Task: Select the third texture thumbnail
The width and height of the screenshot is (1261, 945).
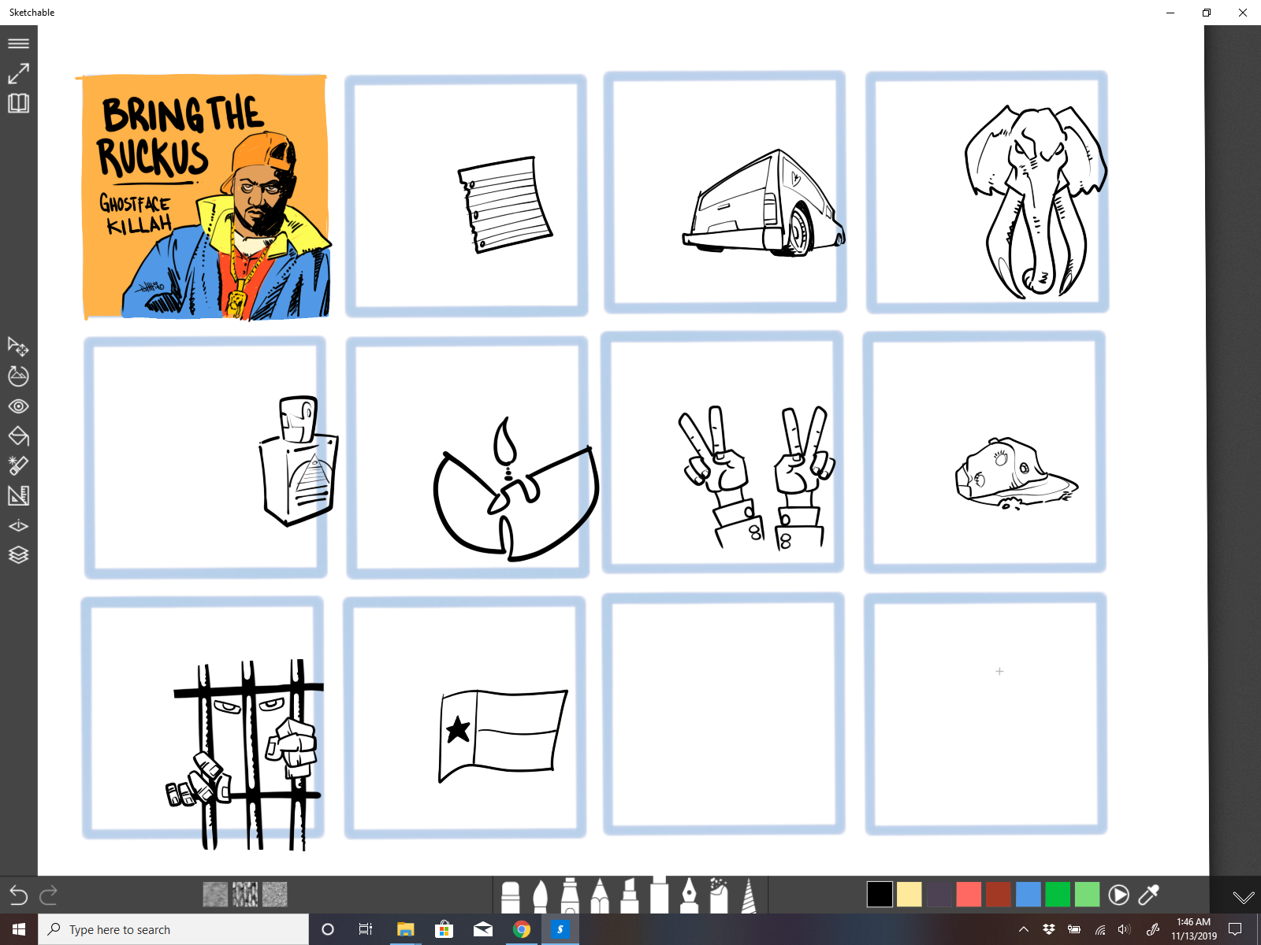Action: pyautogui.click(x=275, y=894)
